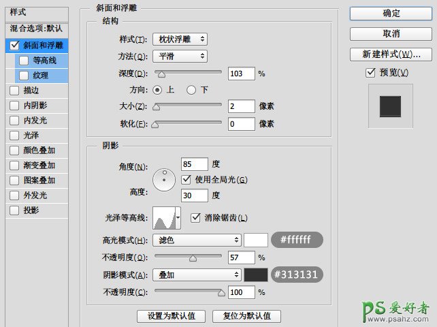Disable the 消除锯齿 anti-alias checkbox
Viewport: 437px width, 327px height.
[197, 217]
